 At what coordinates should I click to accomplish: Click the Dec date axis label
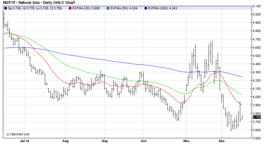coord(222,141)
